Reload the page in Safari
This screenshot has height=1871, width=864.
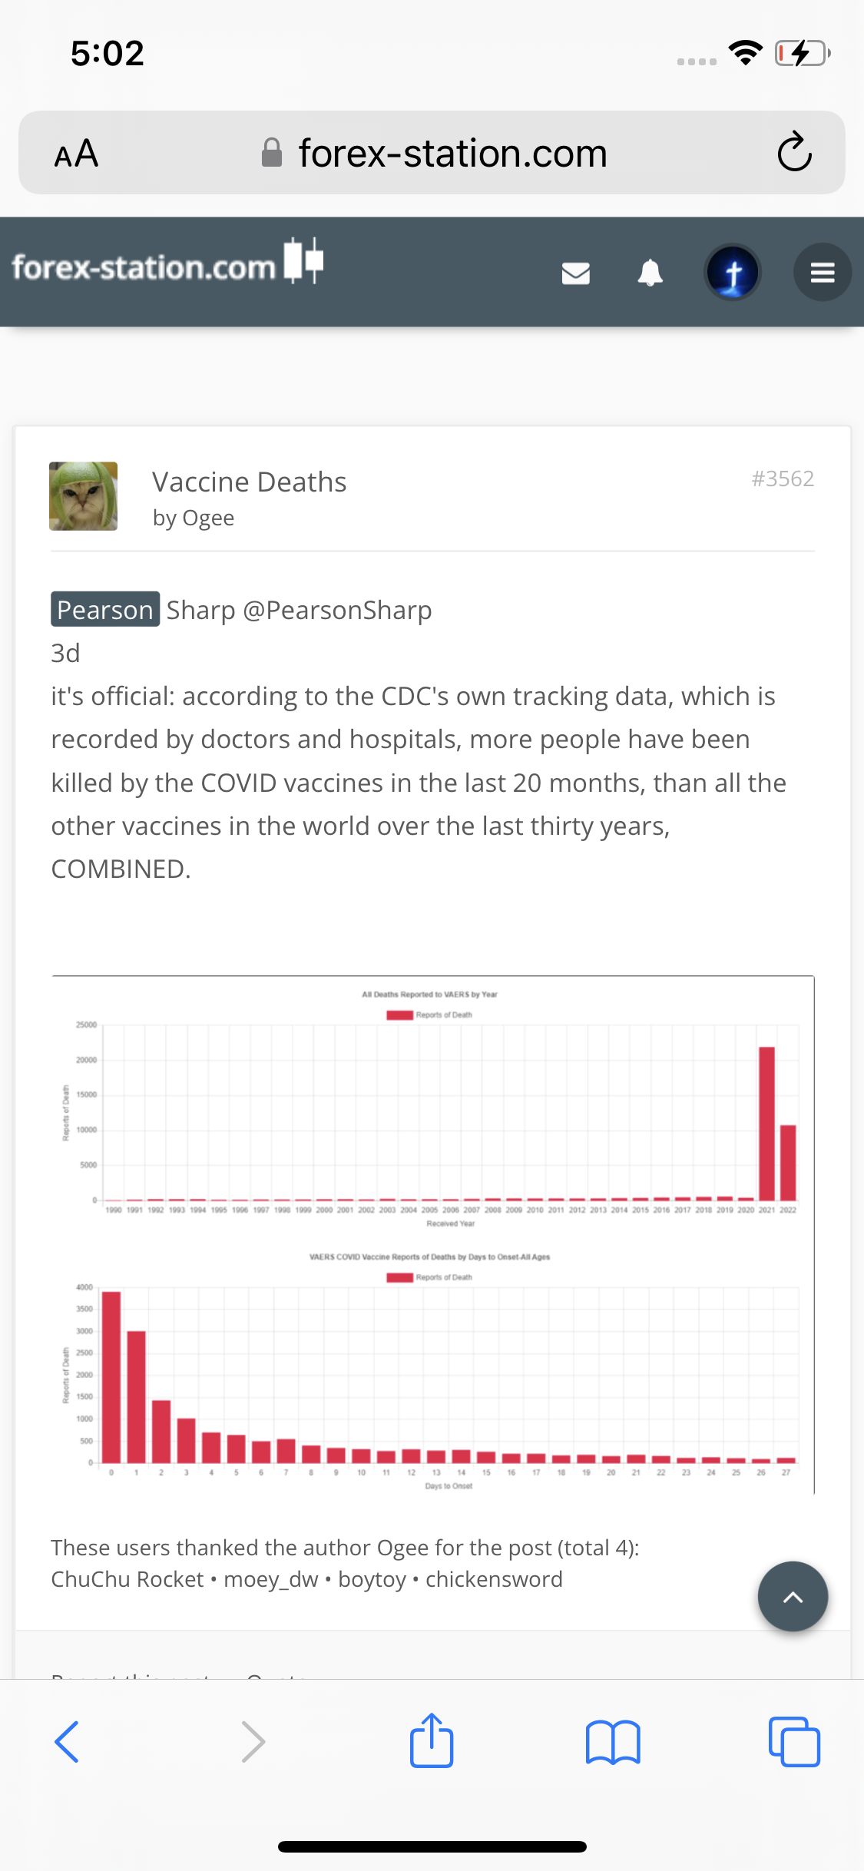(794, 152)
